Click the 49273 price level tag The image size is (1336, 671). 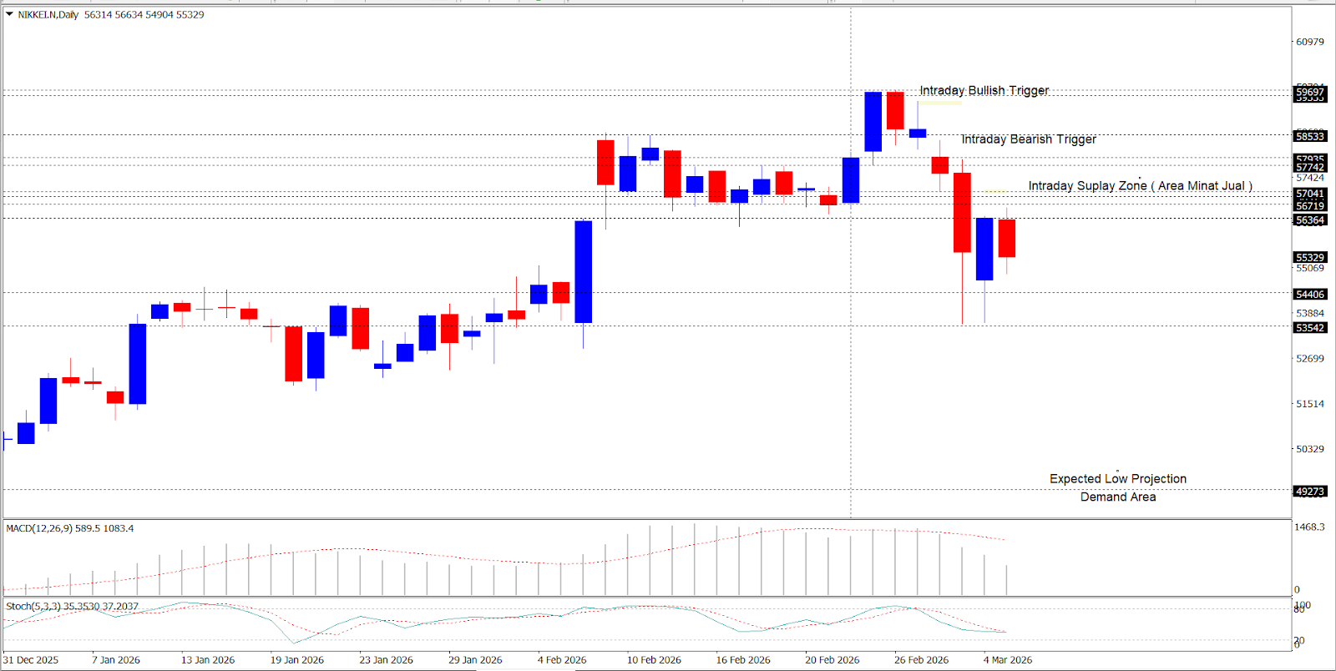(x=1309, y=492)
